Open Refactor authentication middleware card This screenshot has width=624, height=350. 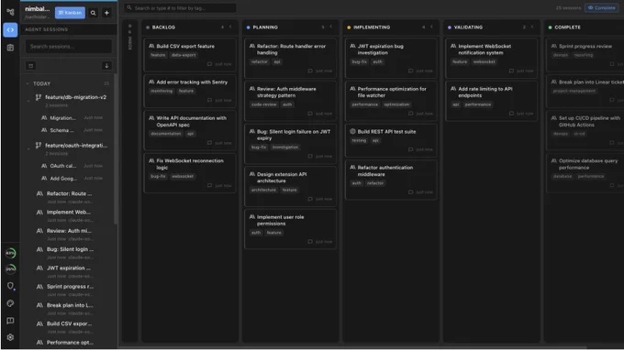point(391,180)
